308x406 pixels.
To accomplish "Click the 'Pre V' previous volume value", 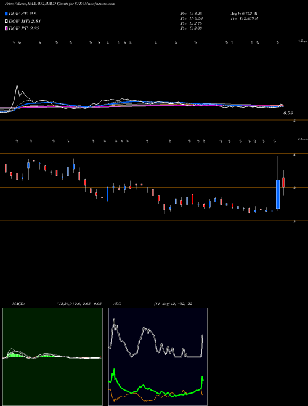I will 244,18.
